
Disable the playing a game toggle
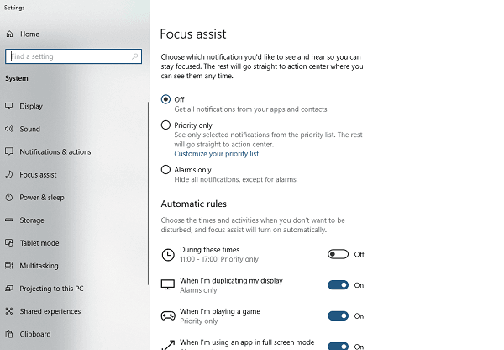click(x=338, y=316)
